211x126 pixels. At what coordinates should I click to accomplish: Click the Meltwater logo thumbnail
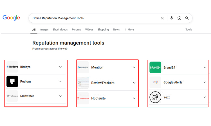tap(12, 96)
